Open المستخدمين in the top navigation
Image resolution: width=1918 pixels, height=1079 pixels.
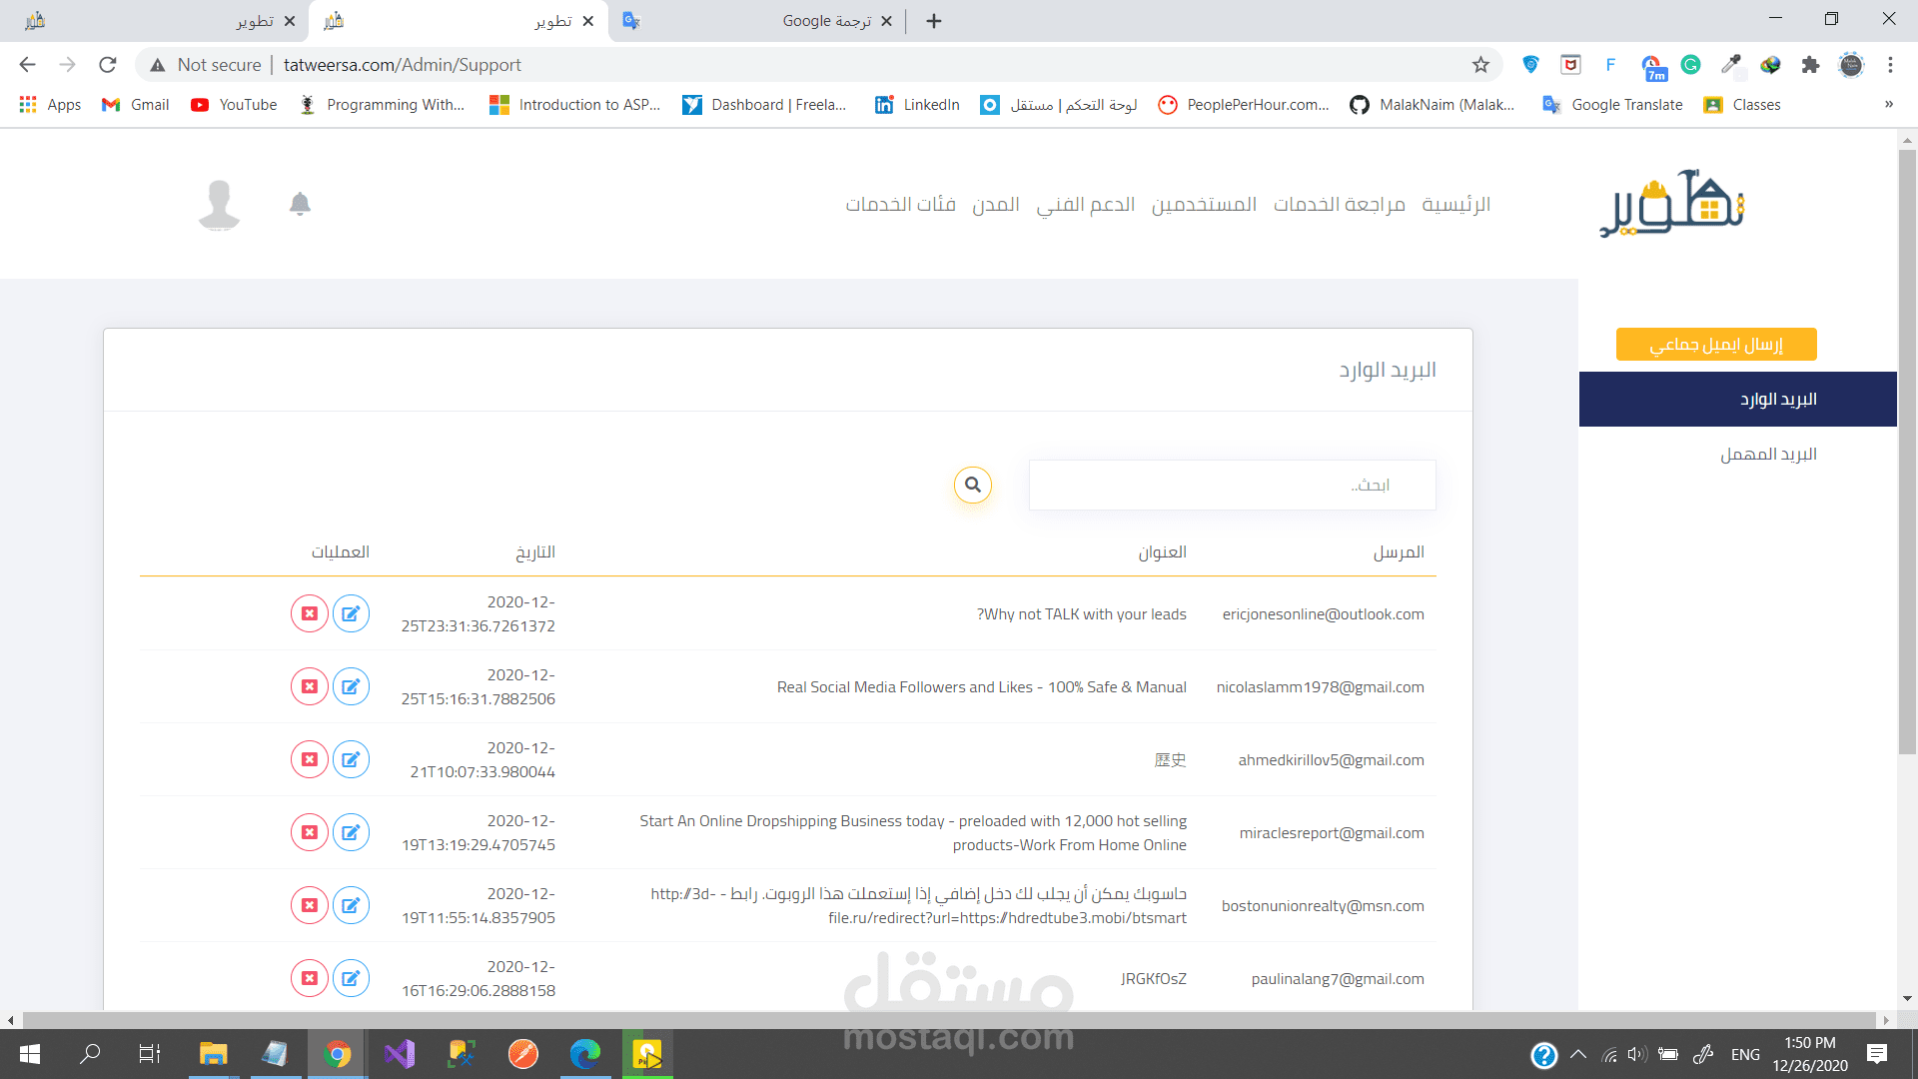(1204, 205)
